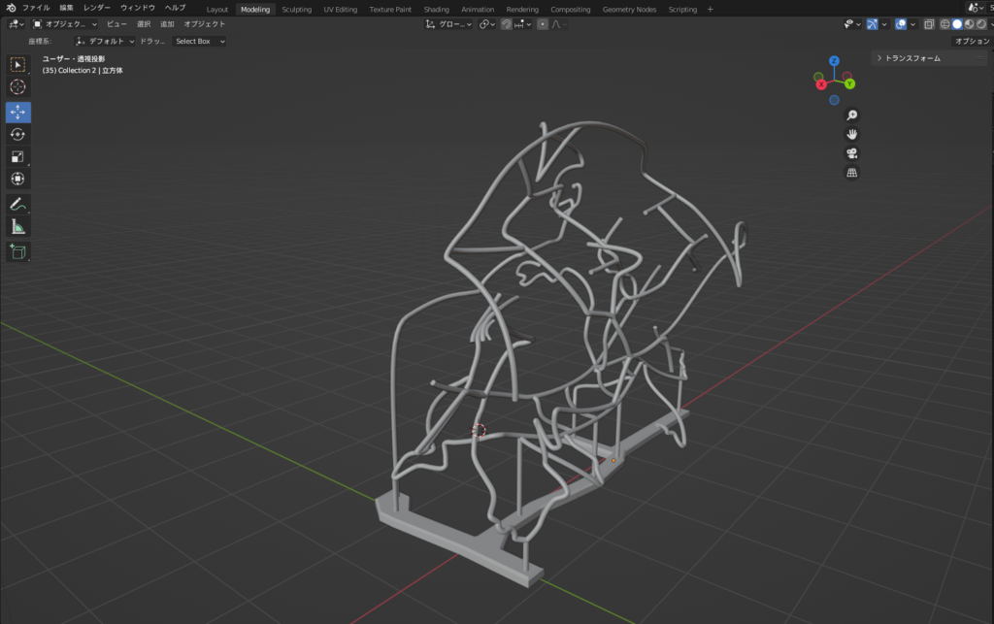This screenshot has height=624, width=994.
Task: Toggle X-ray mode
Action: coord(929,24)
